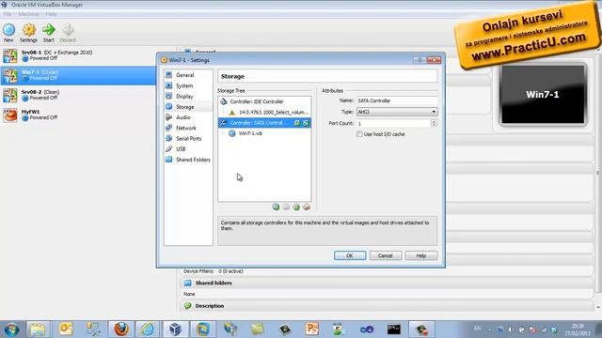Click Add controller icon below storage tree
This screenshot has width=602, height=338.
(x=296, y=207)
